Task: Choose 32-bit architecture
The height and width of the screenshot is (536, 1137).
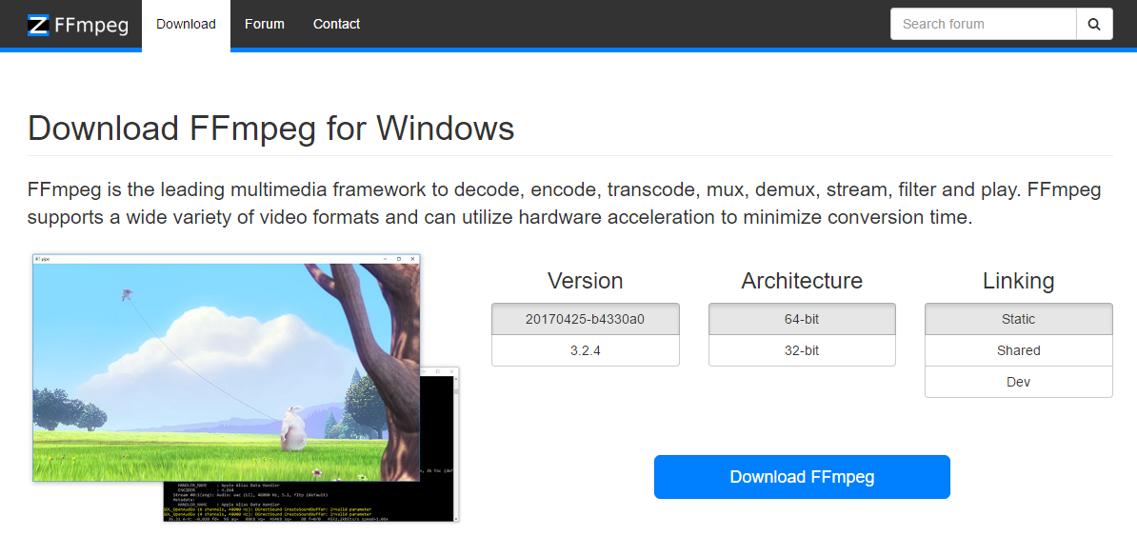Action: (x=802, y=350)
